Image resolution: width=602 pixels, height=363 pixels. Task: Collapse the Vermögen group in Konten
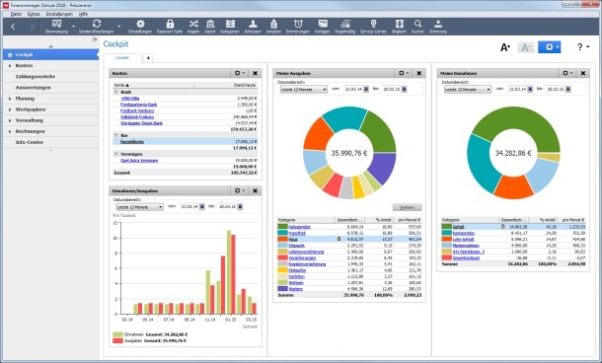click(115, 154)
